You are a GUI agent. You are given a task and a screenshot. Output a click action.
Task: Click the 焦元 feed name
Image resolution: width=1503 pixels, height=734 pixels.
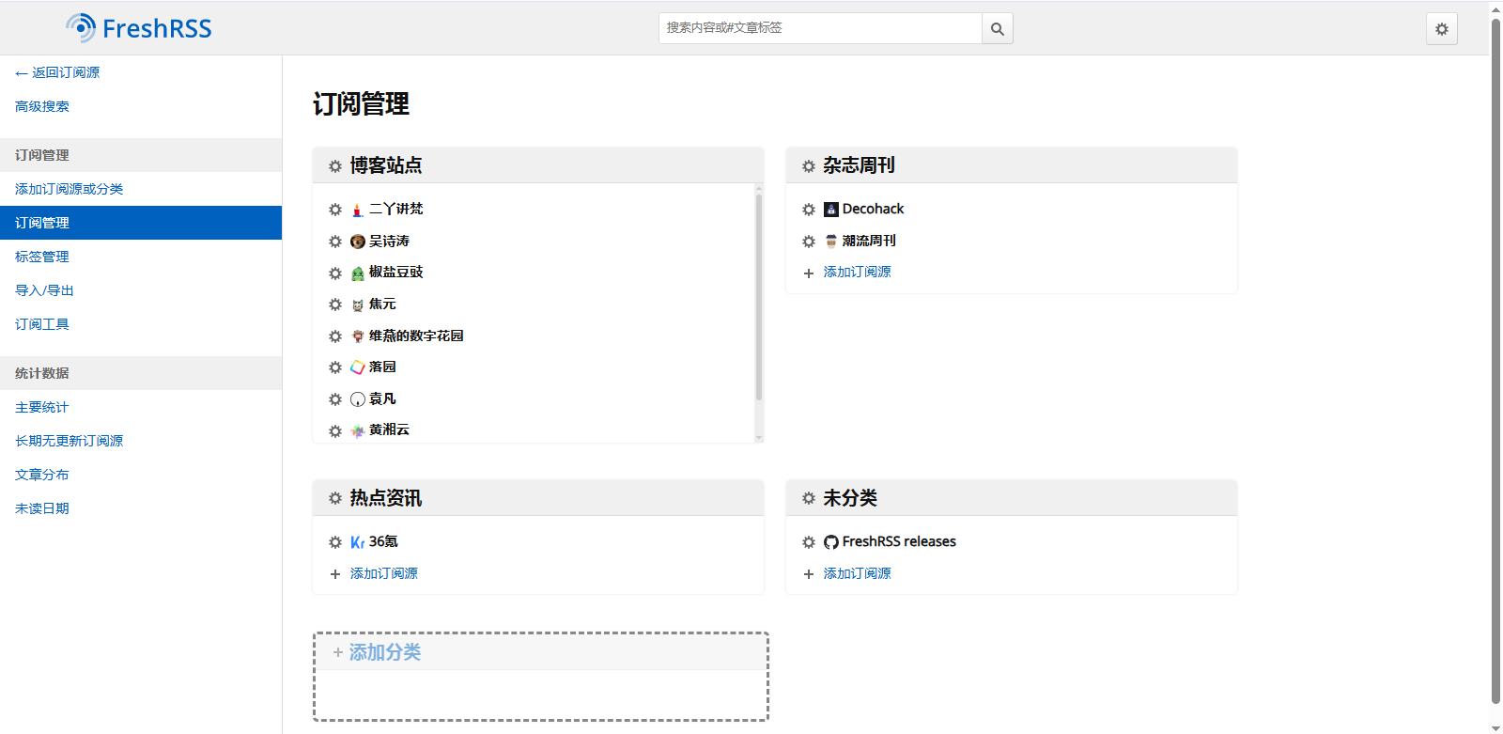pyautogui.click(x=382, y=304)
